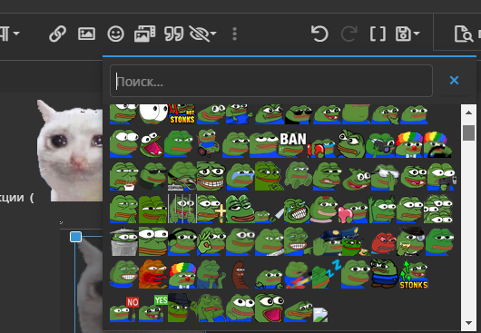Select the BAN Pepe emoji

coord(292,143)
